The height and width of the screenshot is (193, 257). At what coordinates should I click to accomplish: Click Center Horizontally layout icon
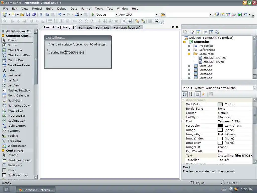click(124, 21)
